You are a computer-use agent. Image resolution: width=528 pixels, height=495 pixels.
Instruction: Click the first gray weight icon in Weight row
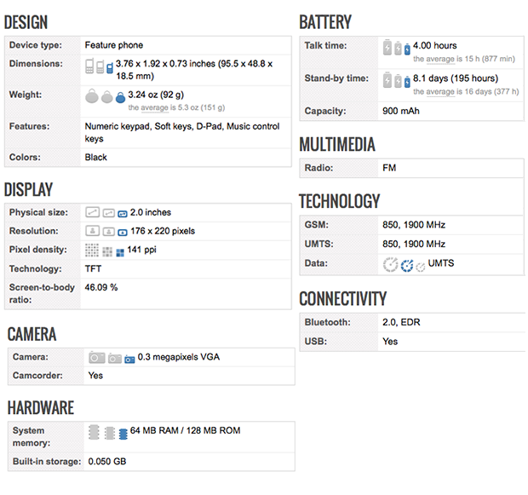point(91,97)
